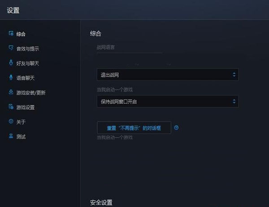The image size is (269, 207).
Task: Click the sound notification icon beside 音效与提示
Action: pyautogui.click(x=11, y=48)
